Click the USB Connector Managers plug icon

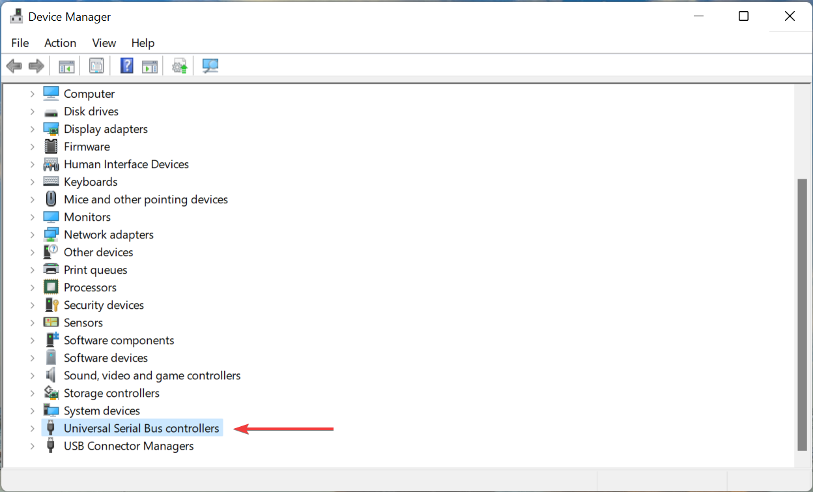[51, 446]
